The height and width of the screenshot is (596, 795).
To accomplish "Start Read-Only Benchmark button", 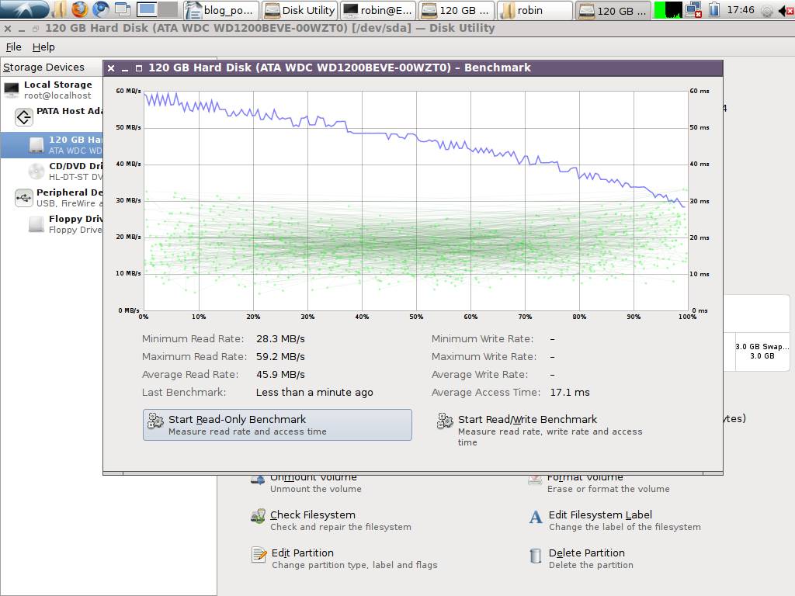I will coord(277,424).
